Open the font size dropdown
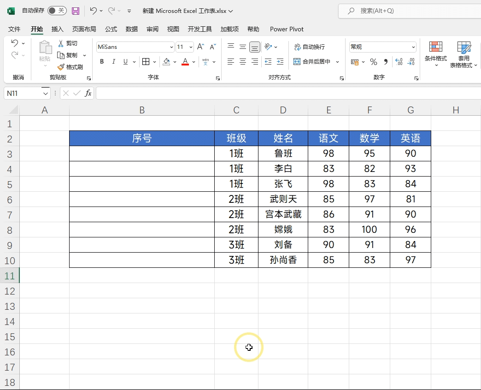The height and width of the screenshot is (390, 481). (191, 47)
